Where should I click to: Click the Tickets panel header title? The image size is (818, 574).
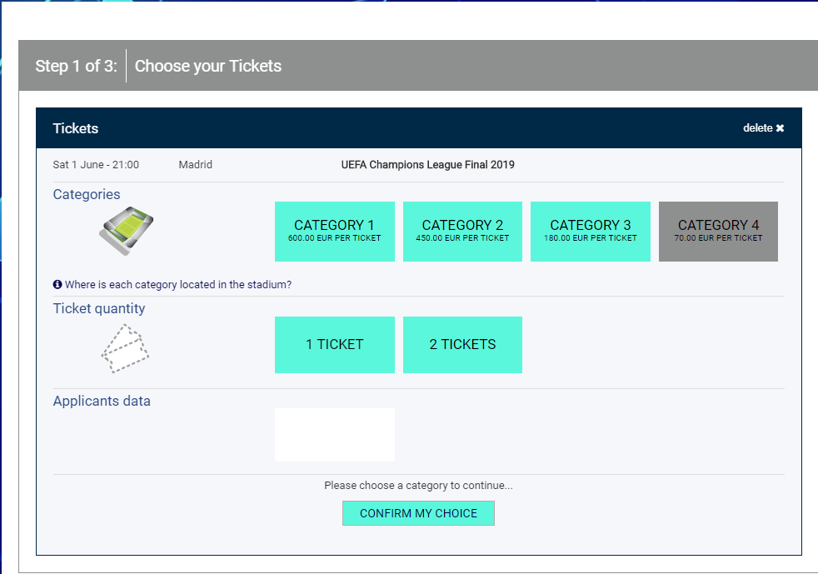click(76, 128)
